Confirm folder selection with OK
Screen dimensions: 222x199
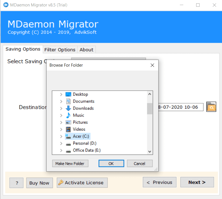(x=111, y=163)
